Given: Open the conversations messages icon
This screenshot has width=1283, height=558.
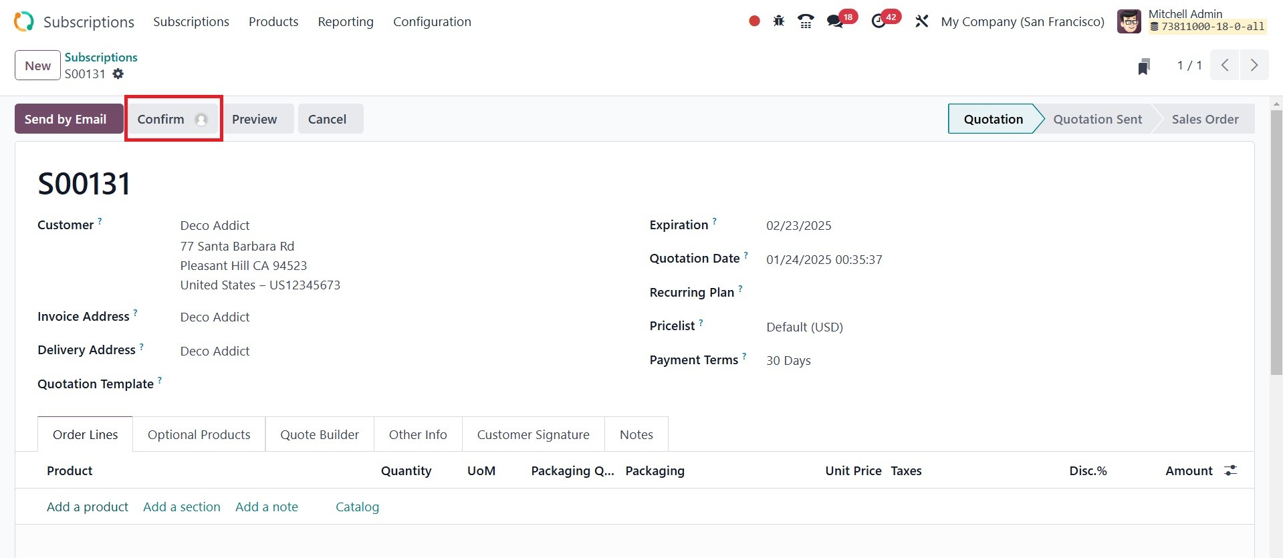Looking at the screenshot, I should [835, 21].
